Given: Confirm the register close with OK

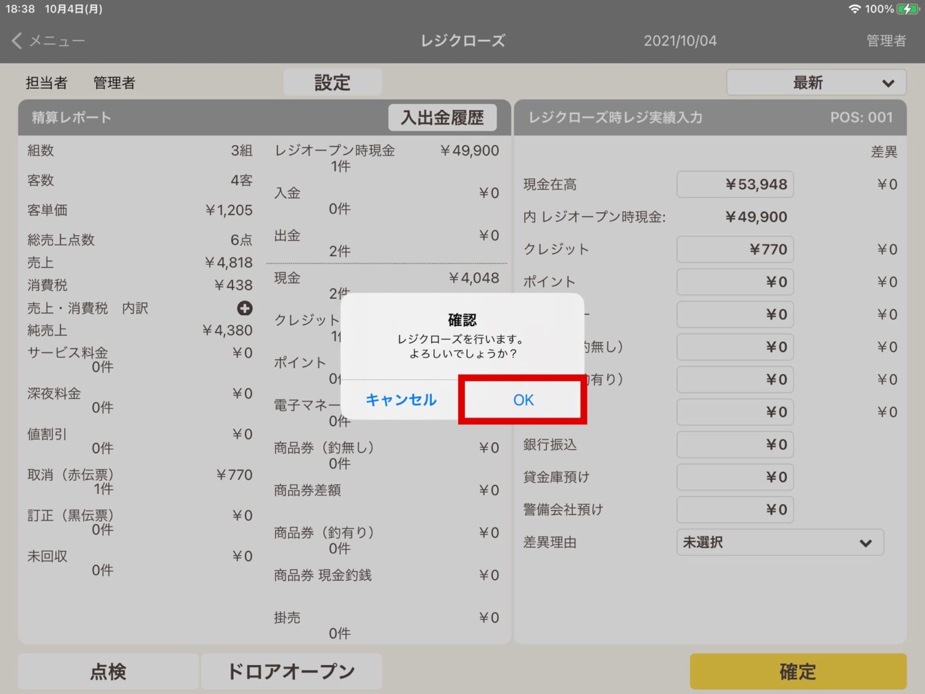Looking at the screenshot, I should 523,400.
